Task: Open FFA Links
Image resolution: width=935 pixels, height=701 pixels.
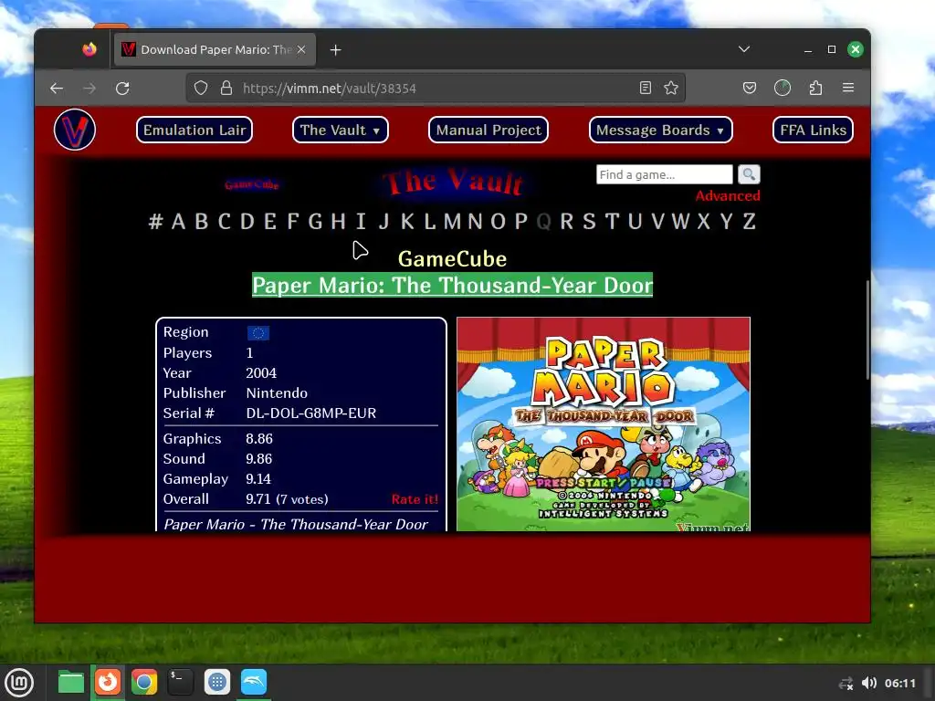Action: [813, 130]
